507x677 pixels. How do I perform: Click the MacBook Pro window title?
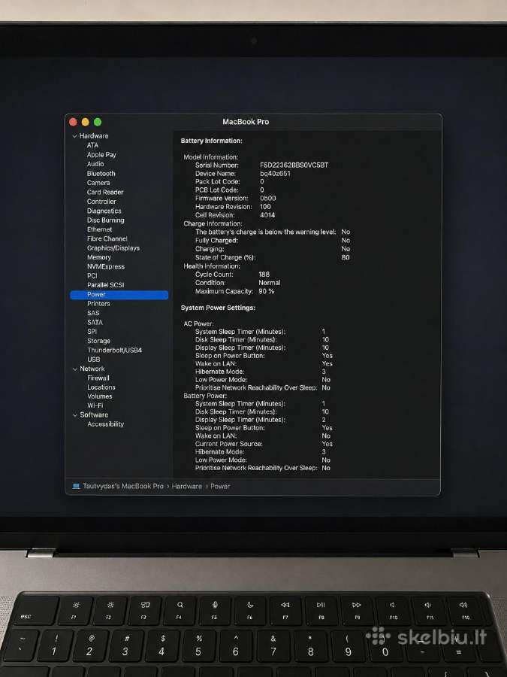point(246,122)
